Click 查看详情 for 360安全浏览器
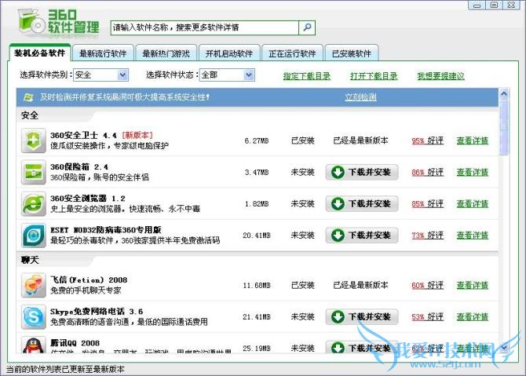 coord(473,203)
